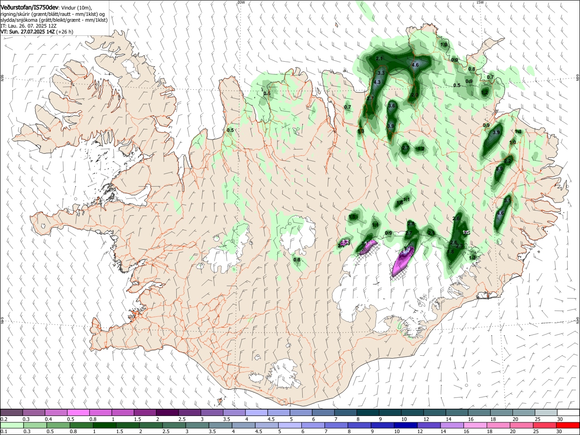This screenshot has width=580, height=435.
Task: Click the red-pink swatch between 25 and 30 in lower legend row
Action: click(545, 425)
